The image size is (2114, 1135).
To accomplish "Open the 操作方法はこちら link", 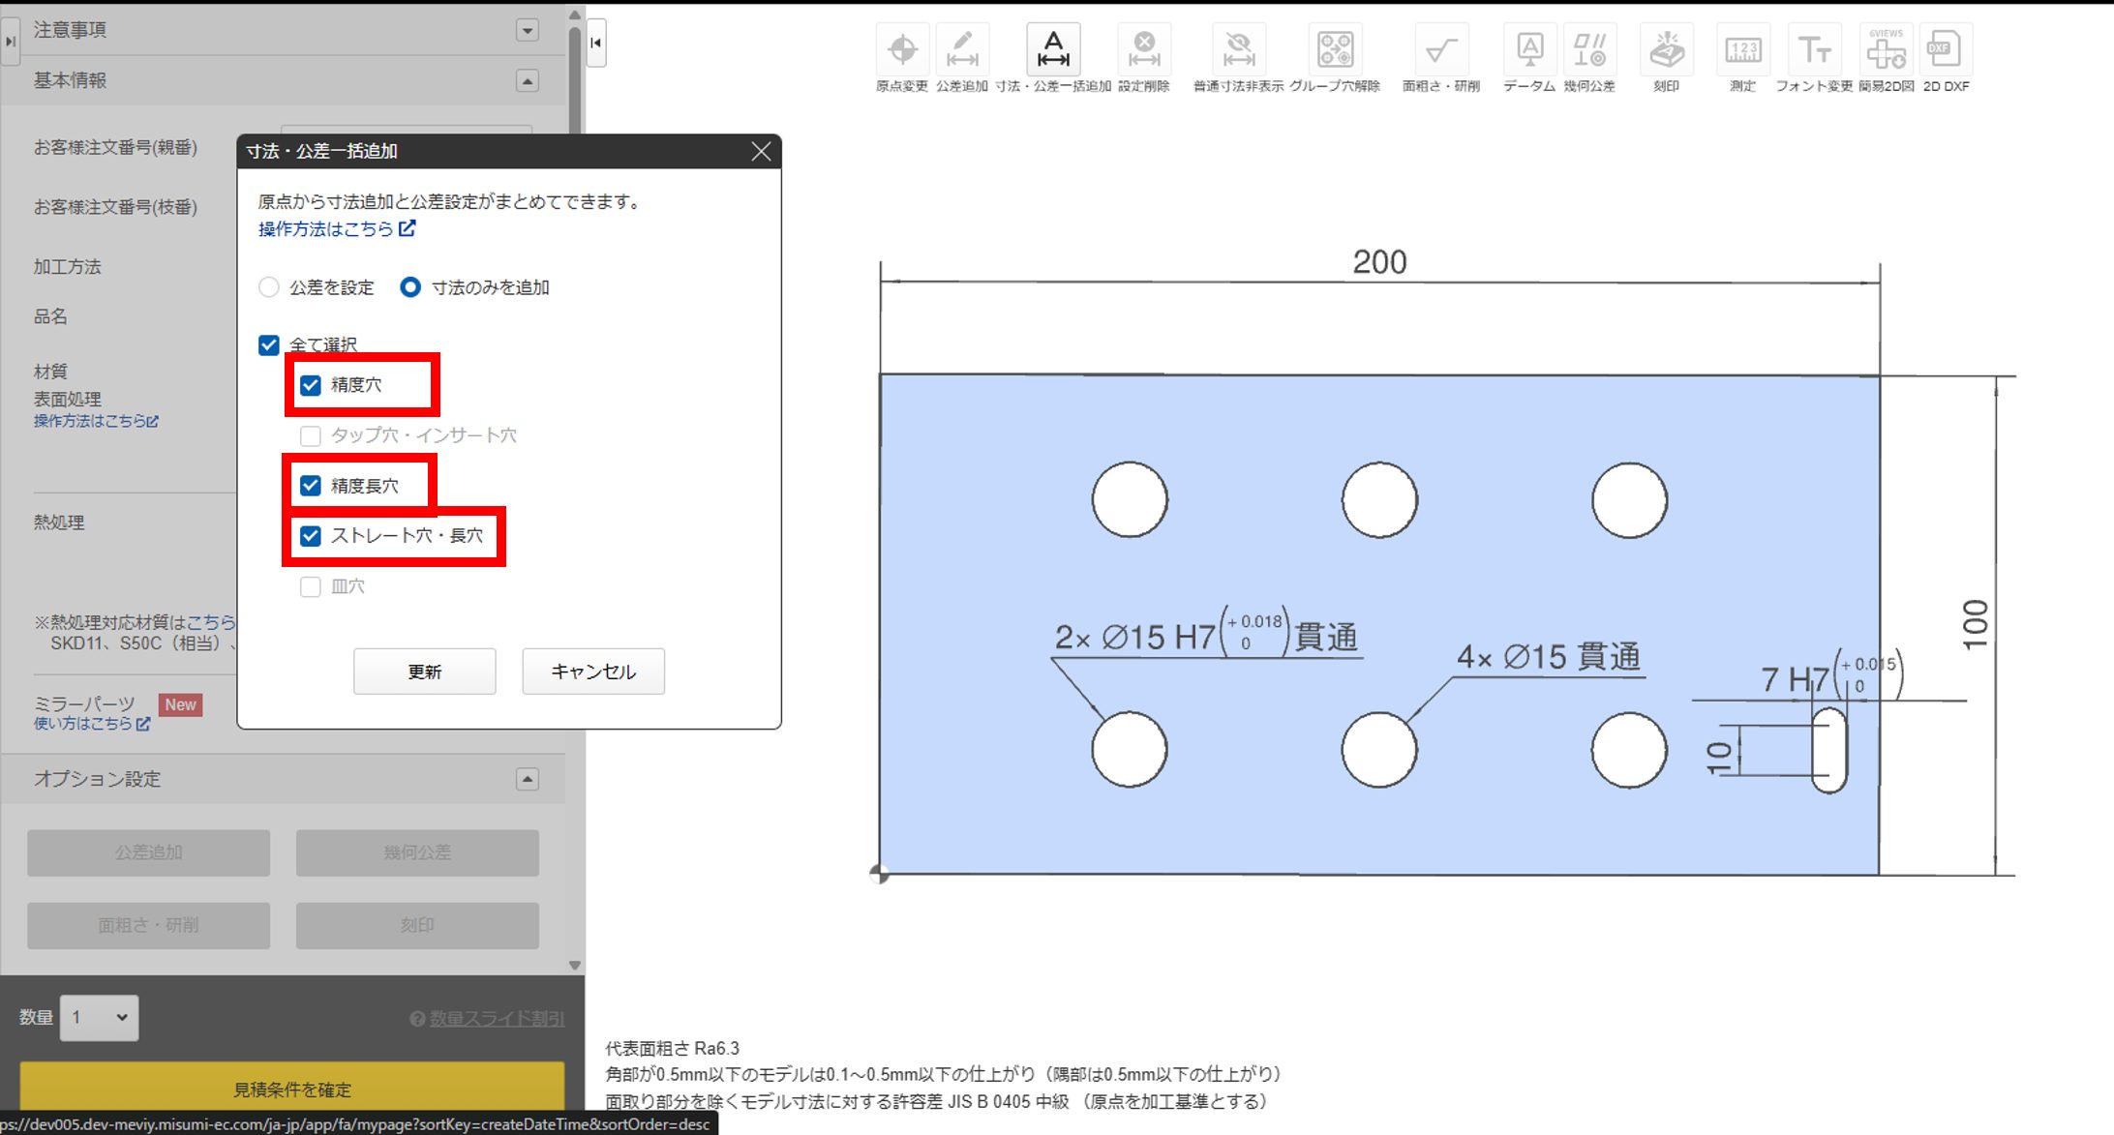I will (x=324, y=229).
